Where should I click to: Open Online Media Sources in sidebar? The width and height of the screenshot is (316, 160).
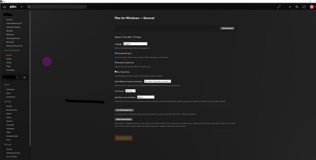[x=14, y=23]
